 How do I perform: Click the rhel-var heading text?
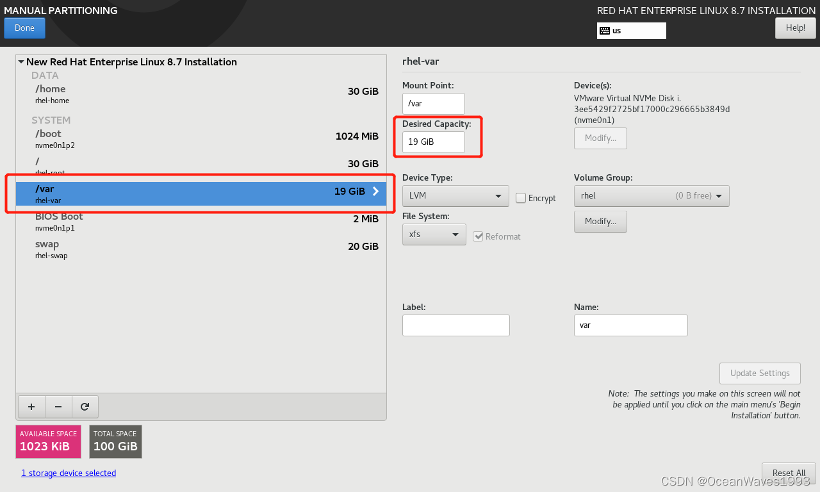[x=420, y=61]
